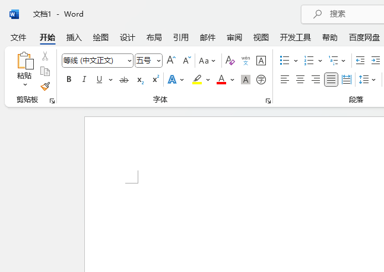Click the Phonetic Guide wén icon
The image size is (384, 272).
pyautogui.click(x=246, y=61)
